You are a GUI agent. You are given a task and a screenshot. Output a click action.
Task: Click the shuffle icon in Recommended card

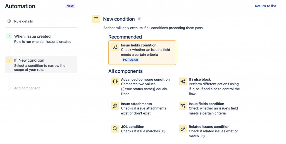pyautogui.click(x=115, y=47)
